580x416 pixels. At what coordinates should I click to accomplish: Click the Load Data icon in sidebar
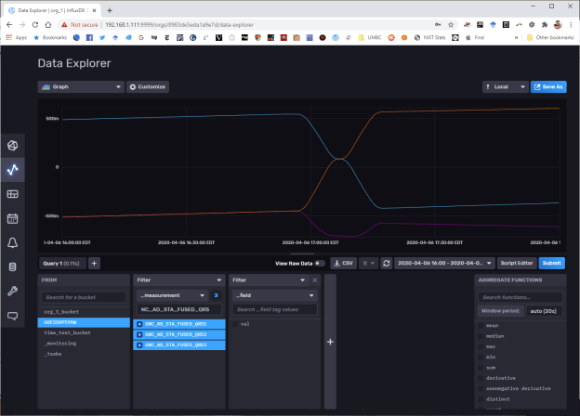[13, 266]
